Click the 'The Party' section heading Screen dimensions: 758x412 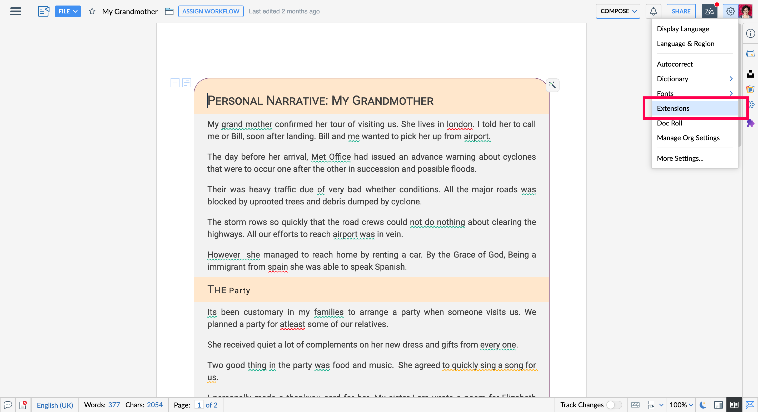(229, 290)
